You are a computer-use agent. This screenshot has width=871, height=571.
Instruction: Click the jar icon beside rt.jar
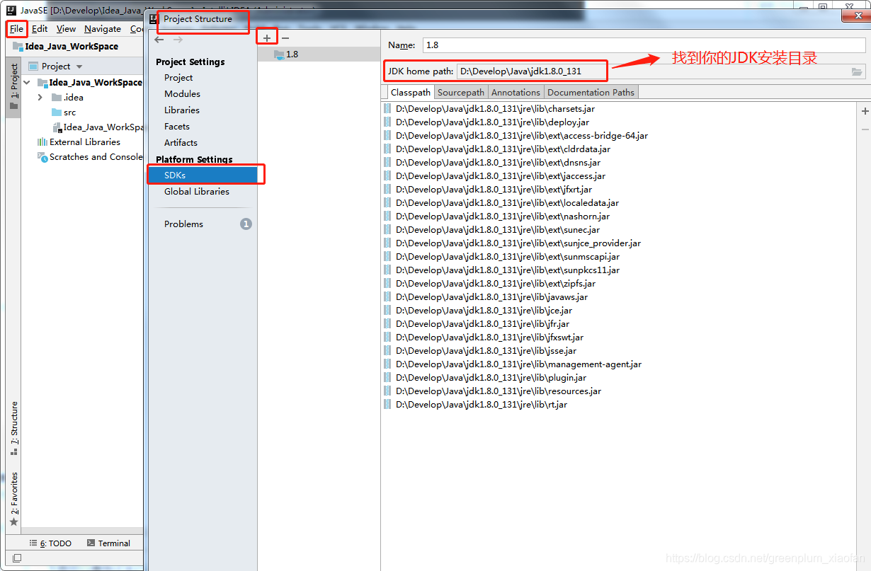[x=387, y=405]
